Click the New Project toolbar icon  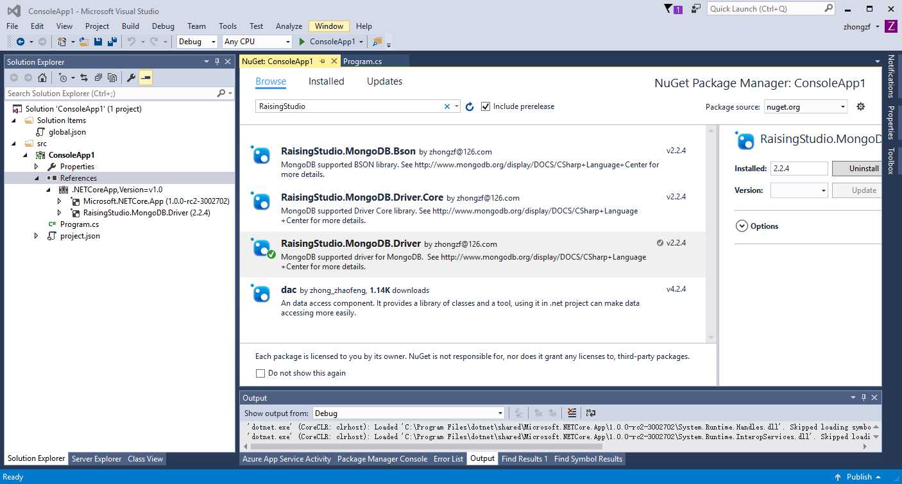tap(62, 42)
